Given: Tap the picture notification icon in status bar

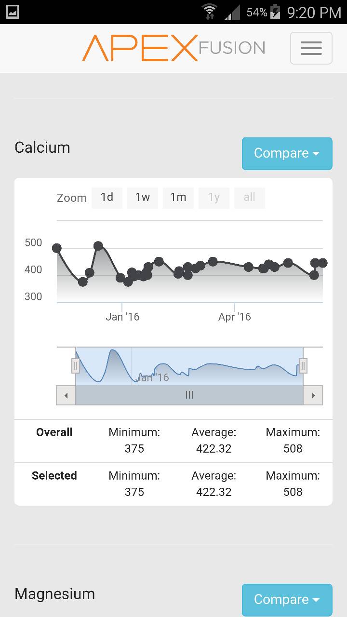Looking at the screenshot, I should (13, 12).
